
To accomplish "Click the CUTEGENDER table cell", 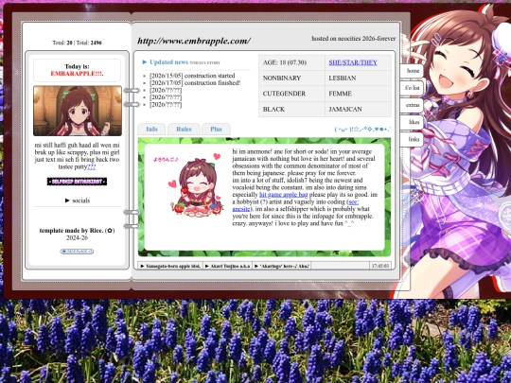I will [291, 94].
